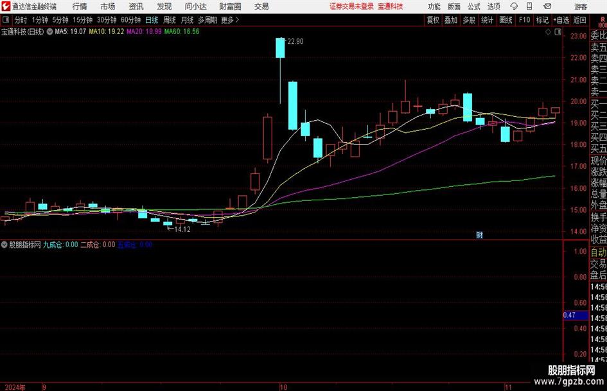Add stock with the +自选 button
The image size is (607, 391).
tap(561, 20)
